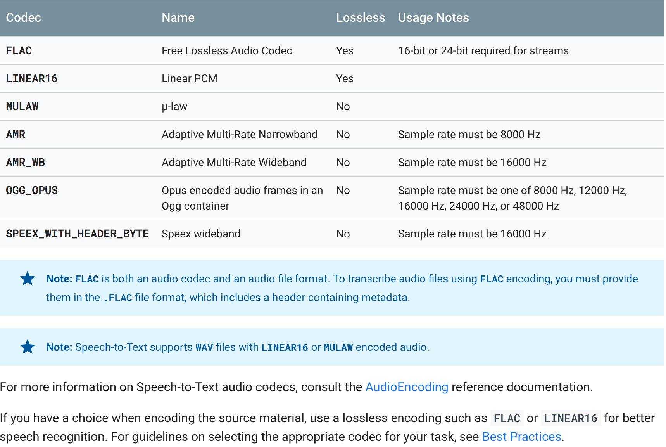Screen dimensions: 666x447
Task: Click the MULAW codec cell
Action: tap(22, 107)
